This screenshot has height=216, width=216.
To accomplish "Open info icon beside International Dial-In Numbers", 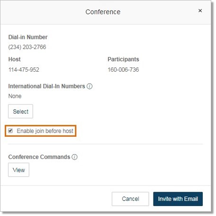I will pyautogui.click(x=90, y=86).
